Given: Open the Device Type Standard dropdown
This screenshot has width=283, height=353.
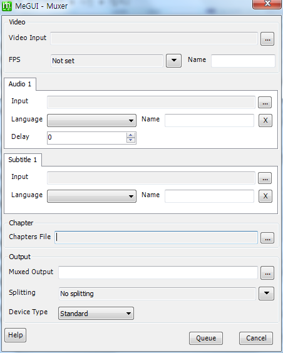Looking at the screenshot, I should click(96, 313).
